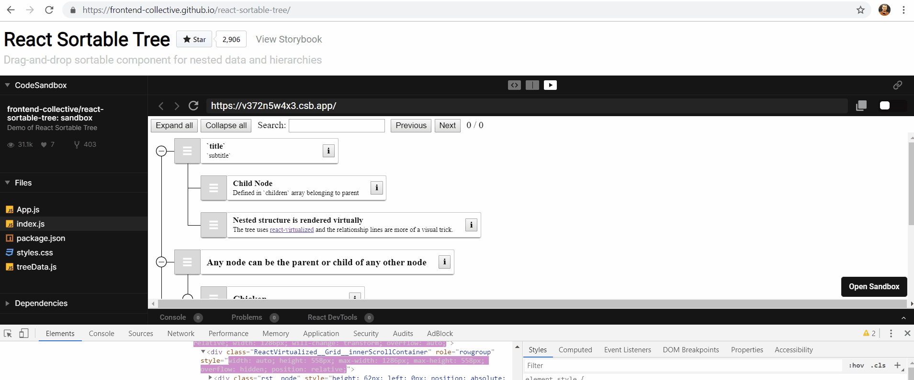914x380 pixels.
Task: Switch to DevTools Sources tab
Action: [141, 334]
